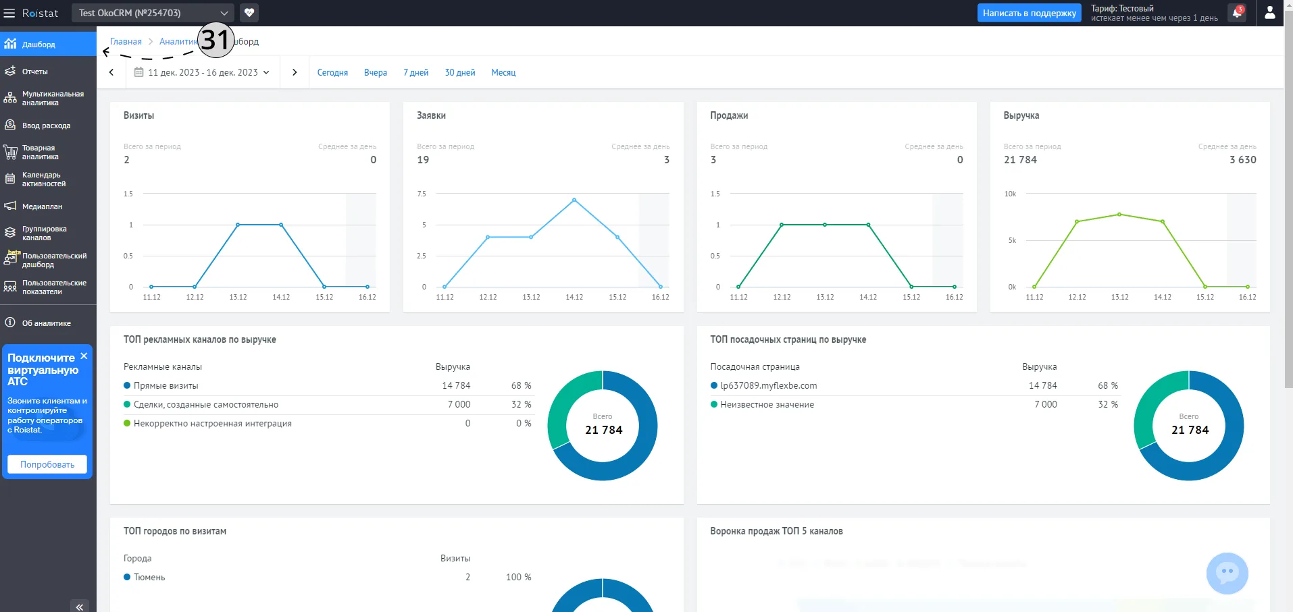
Task: Click the Написать в поддержку button
Action: click(x=1030, y=13)
